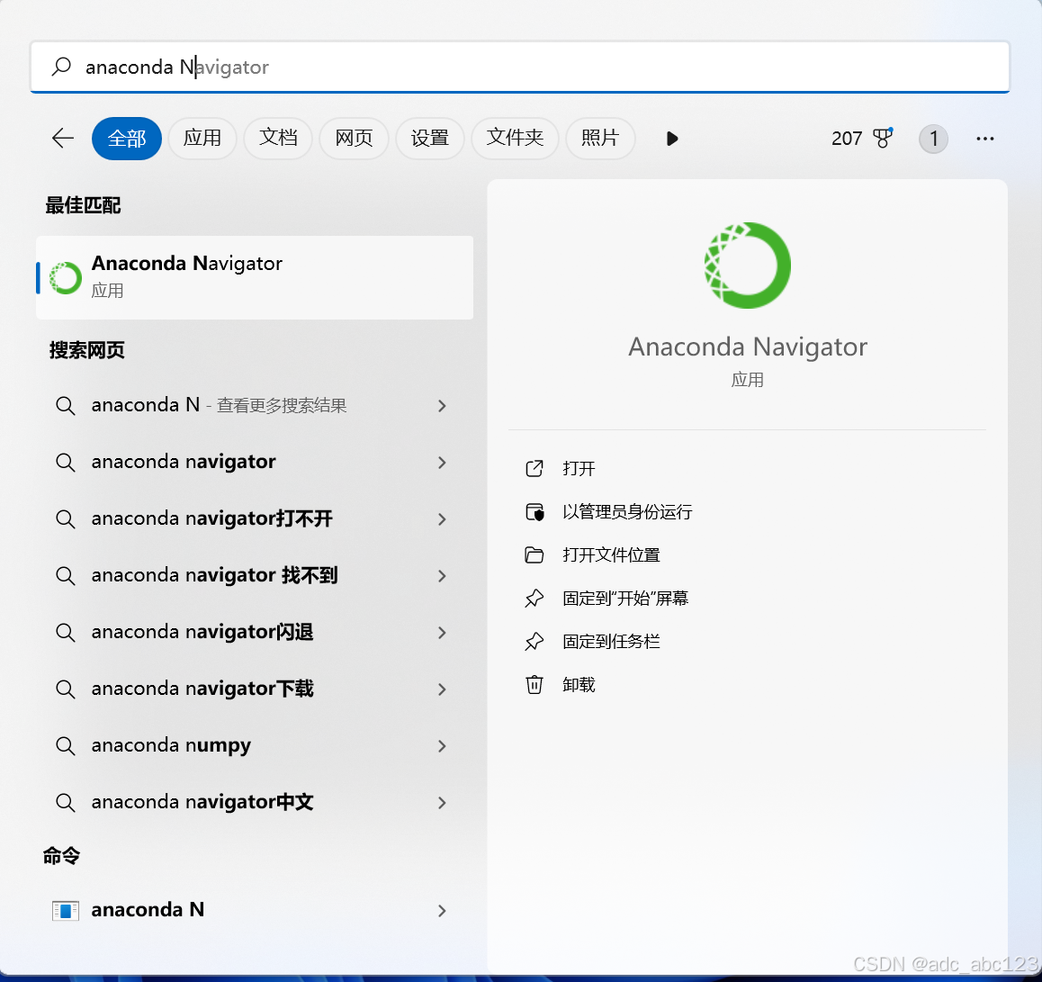Click search icon beside anaconda numpy
Image resolution: width=1042 pixels, height=982 pixels.
(65, 745)
